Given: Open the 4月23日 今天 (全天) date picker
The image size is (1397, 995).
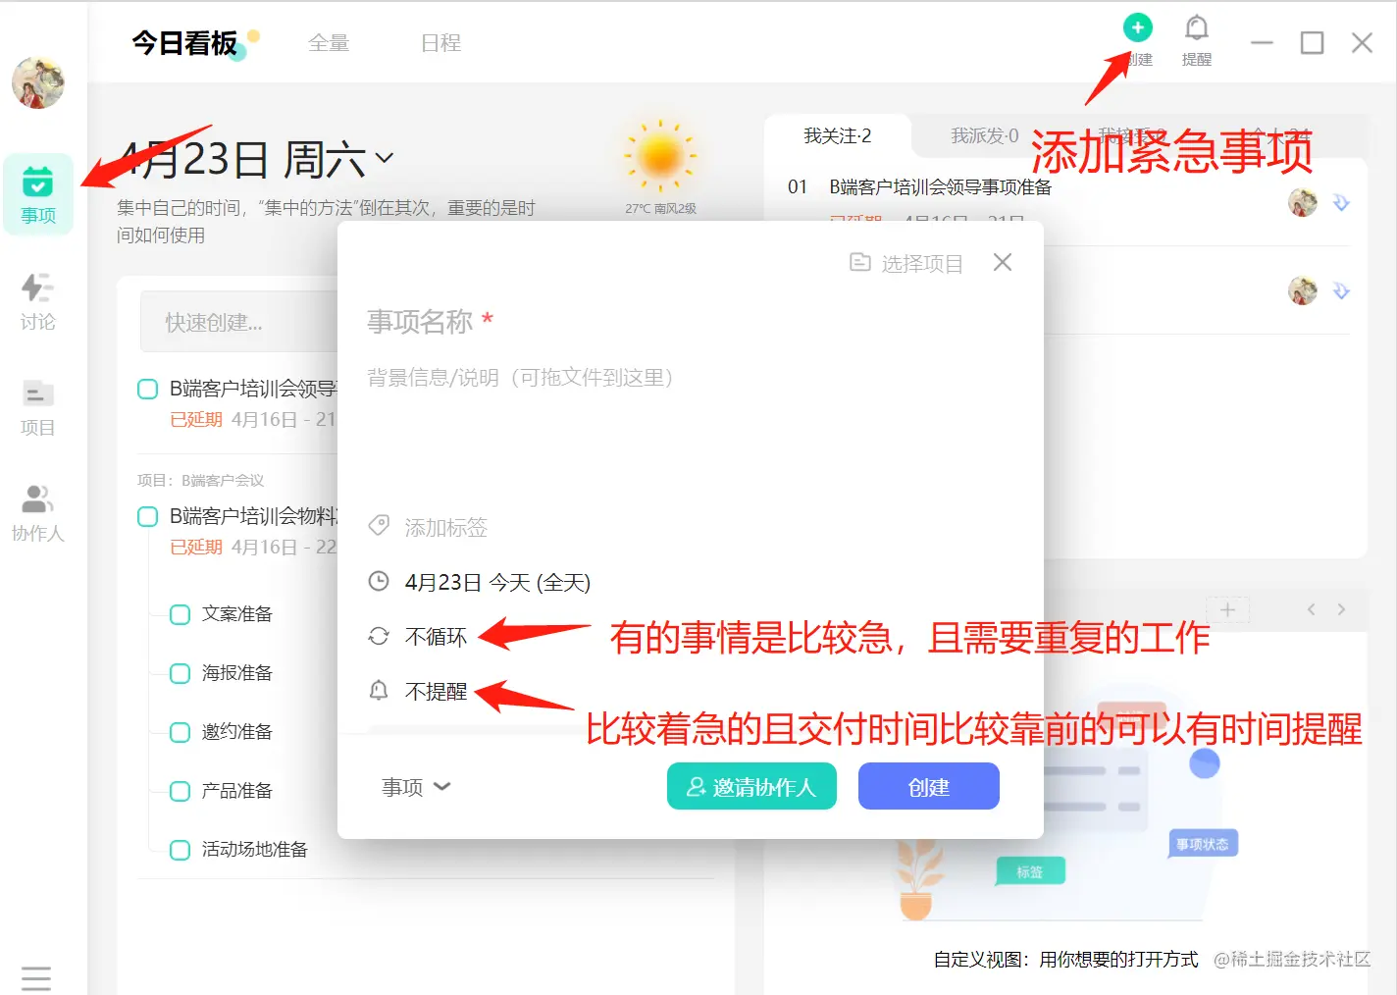Looking at the screenshot, I should pyautogui.click(x=497, y=582).
